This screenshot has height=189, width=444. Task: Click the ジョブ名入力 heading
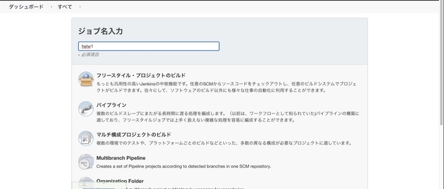point(100,31)
